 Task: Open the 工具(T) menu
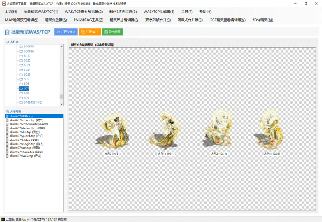point(187,12)
